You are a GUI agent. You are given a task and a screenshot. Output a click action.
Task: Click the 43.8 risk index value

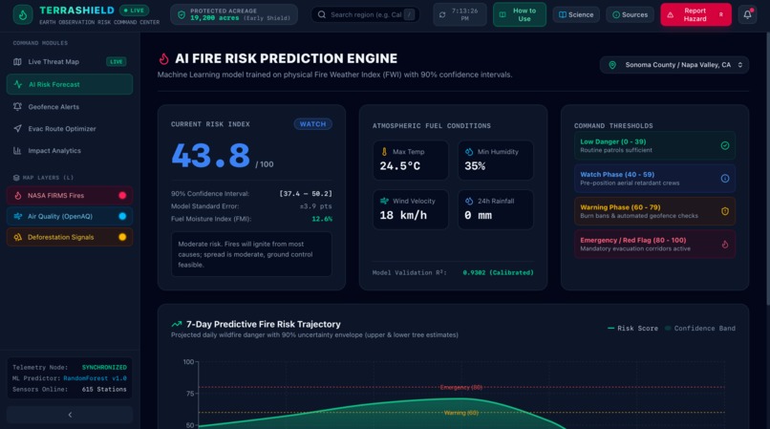point(211,156)
